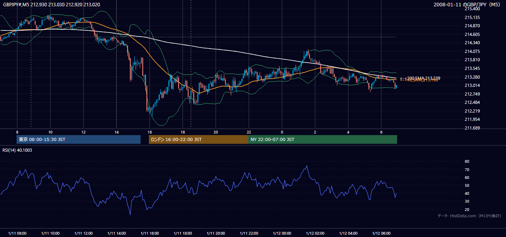Click the 1/11 22:00 bottom time label
Viewport: 506px width, 237px height.
[x=249, y=233]
